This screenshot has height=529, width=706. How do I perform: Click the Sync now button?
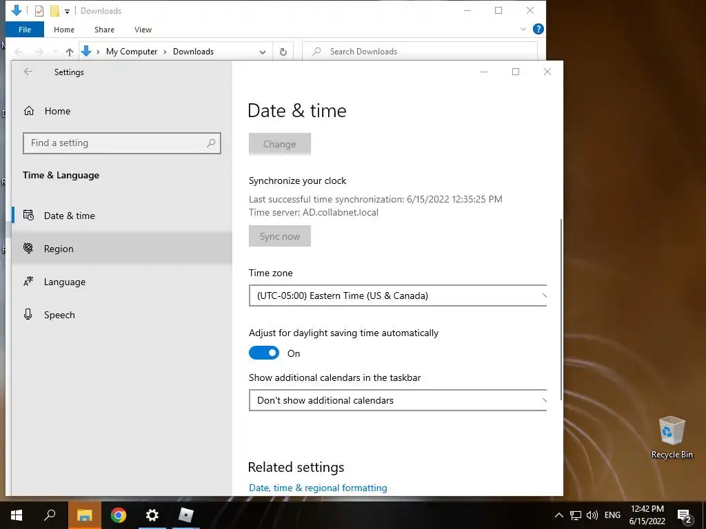click(280, 236)
